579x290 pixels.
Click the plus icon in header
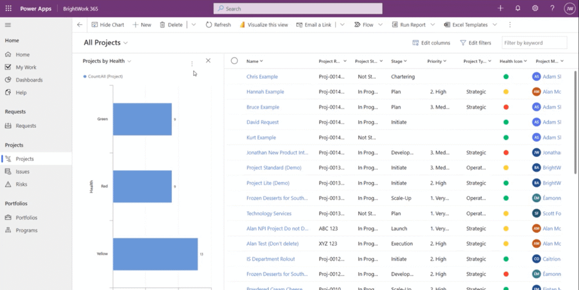[500, 8]
